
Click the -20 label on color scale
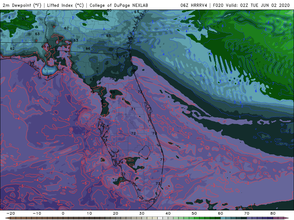pos(11,213)
